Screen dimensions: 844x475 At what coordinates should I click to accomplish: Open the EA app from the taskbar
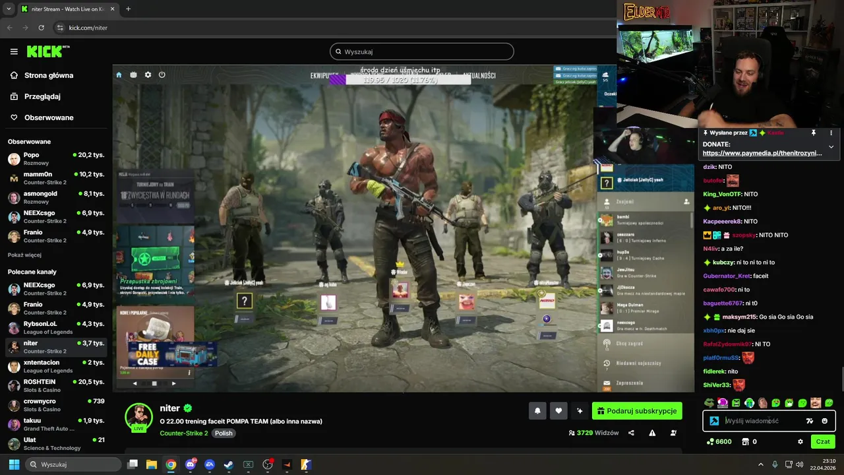coord(210,464)
